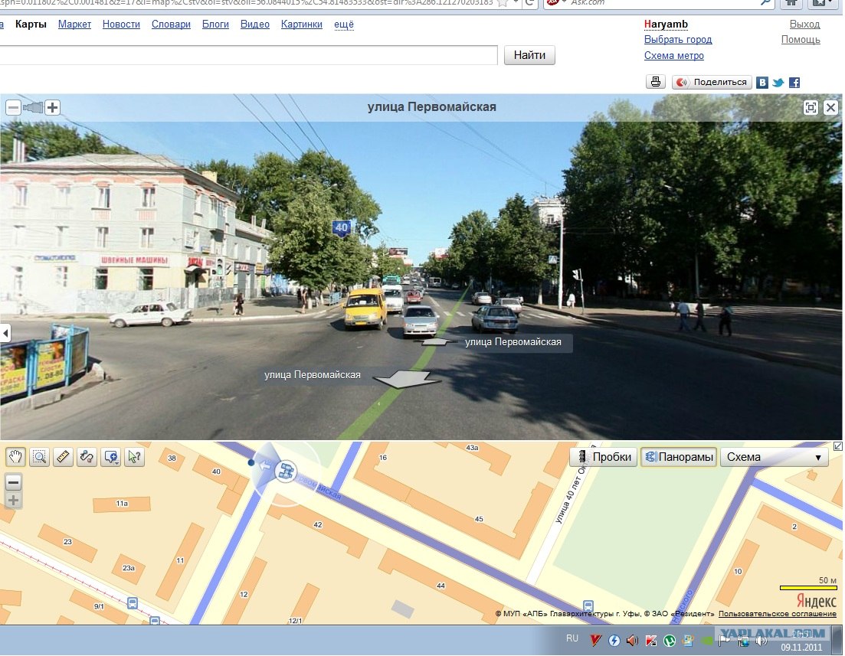Select the ruler distance tool

click(63, 457)
